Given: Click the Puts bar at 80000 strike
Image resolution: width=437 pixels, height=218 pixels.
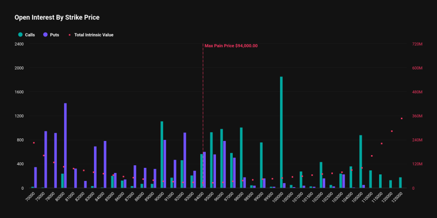Looking at the screenshot, I should pyautogui.click(x=65, y=146).
